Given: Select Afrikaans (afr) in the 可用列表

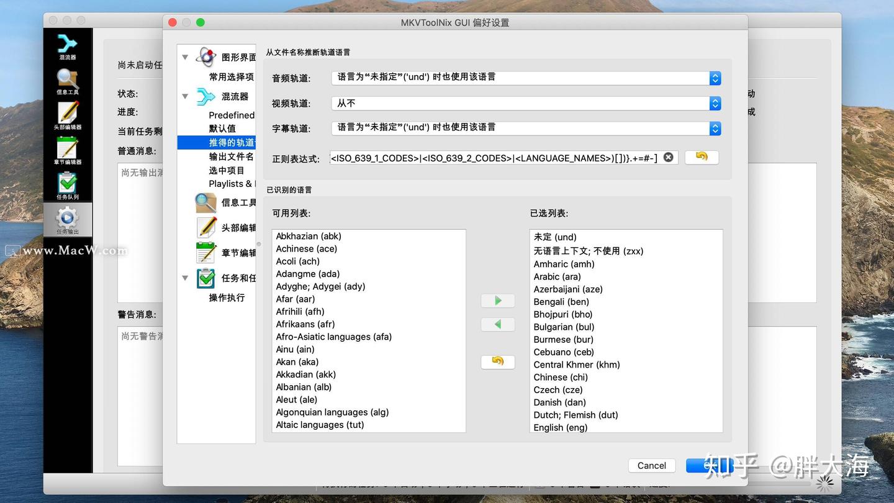Looking at the screenshot, I should 305,324.
